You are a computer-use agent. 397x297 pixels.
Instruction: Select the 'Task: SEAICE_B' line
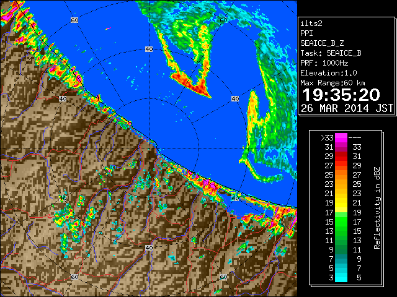(331, 53)
